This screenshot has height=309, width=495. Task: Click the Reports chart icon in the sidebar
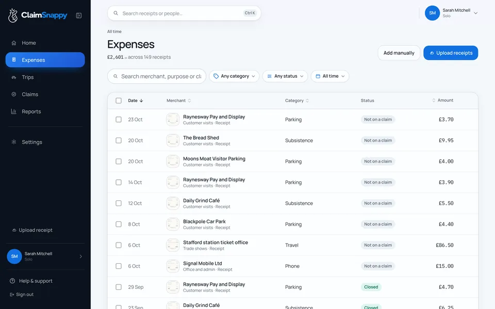point(14,111)
